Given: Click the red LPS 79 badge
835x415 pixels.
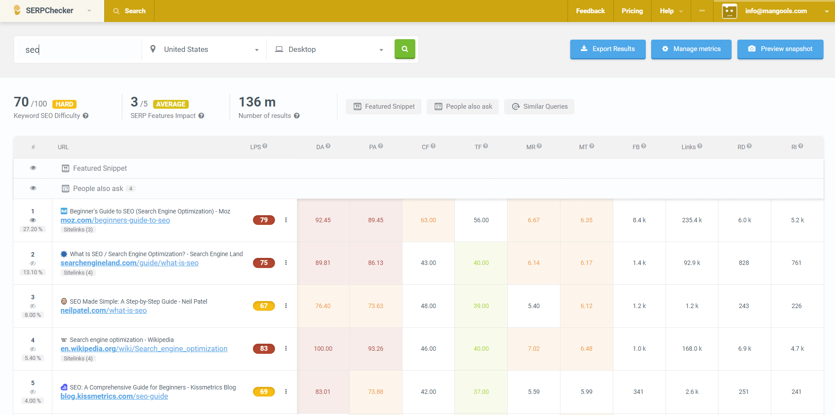Looking at the screenshot, I should [264, 220].
